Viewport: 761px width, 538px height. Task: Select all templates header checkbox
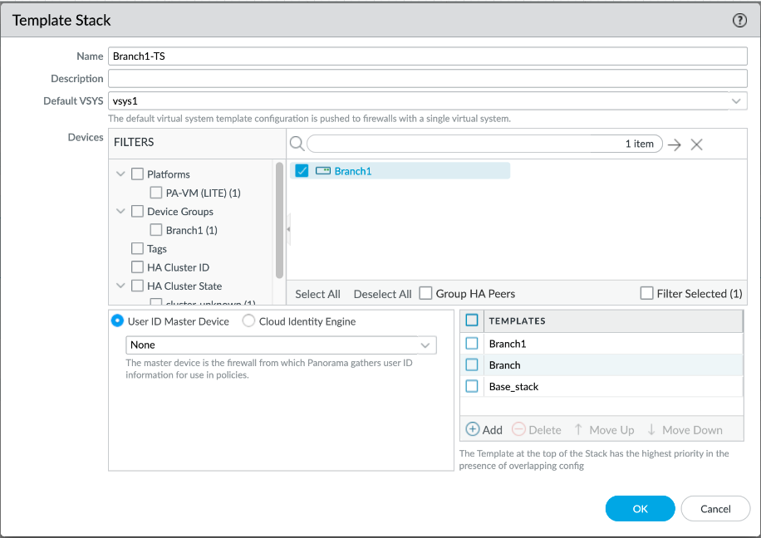point(472,320)
